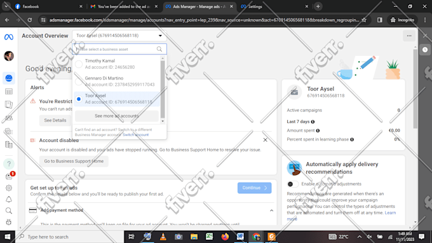
Task: Select Timothy Kamal ad account radio
Action: [79, 64]
